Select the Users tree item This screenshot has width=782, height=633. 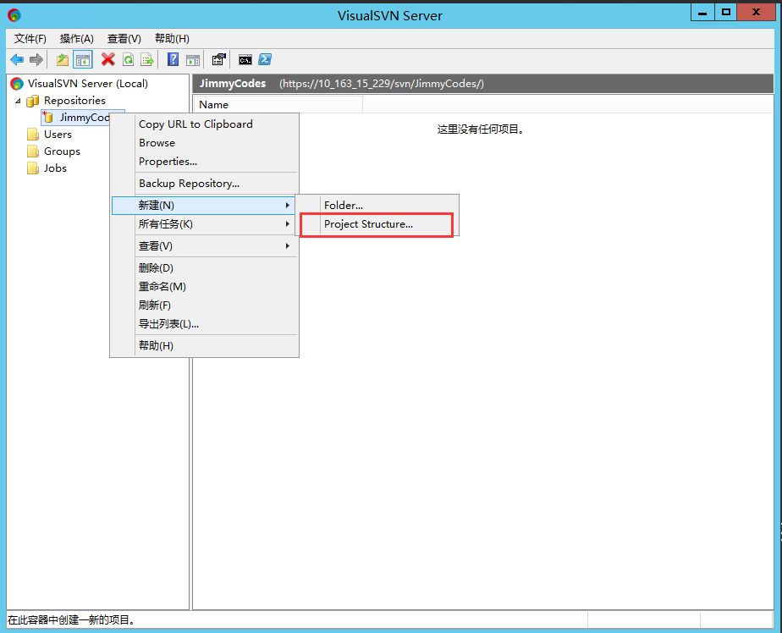58,135
